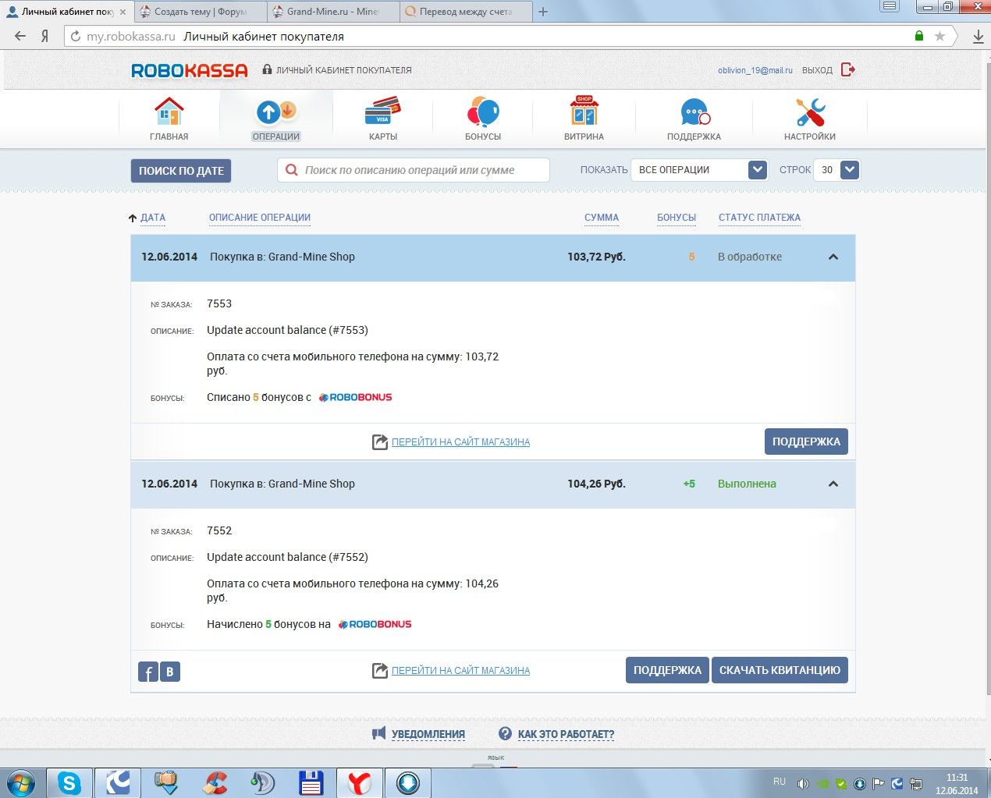Share receipt on Facebook
This screenshot has height=798, width=991.
tap(148, 672)
